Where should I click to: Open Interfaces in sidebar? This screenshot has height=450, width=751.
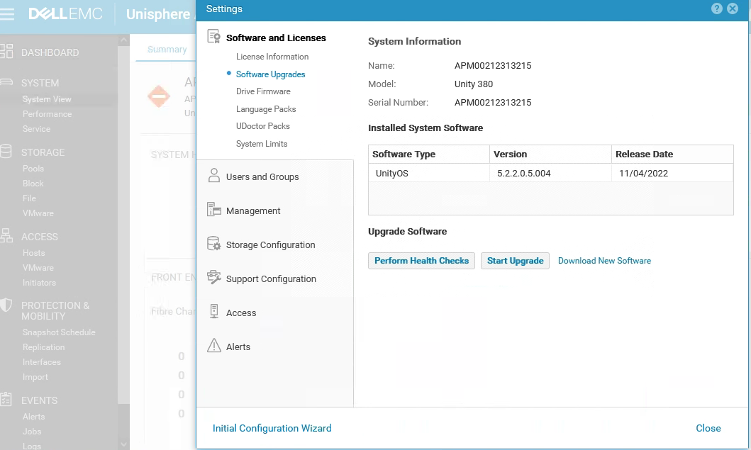pos(41,362)
